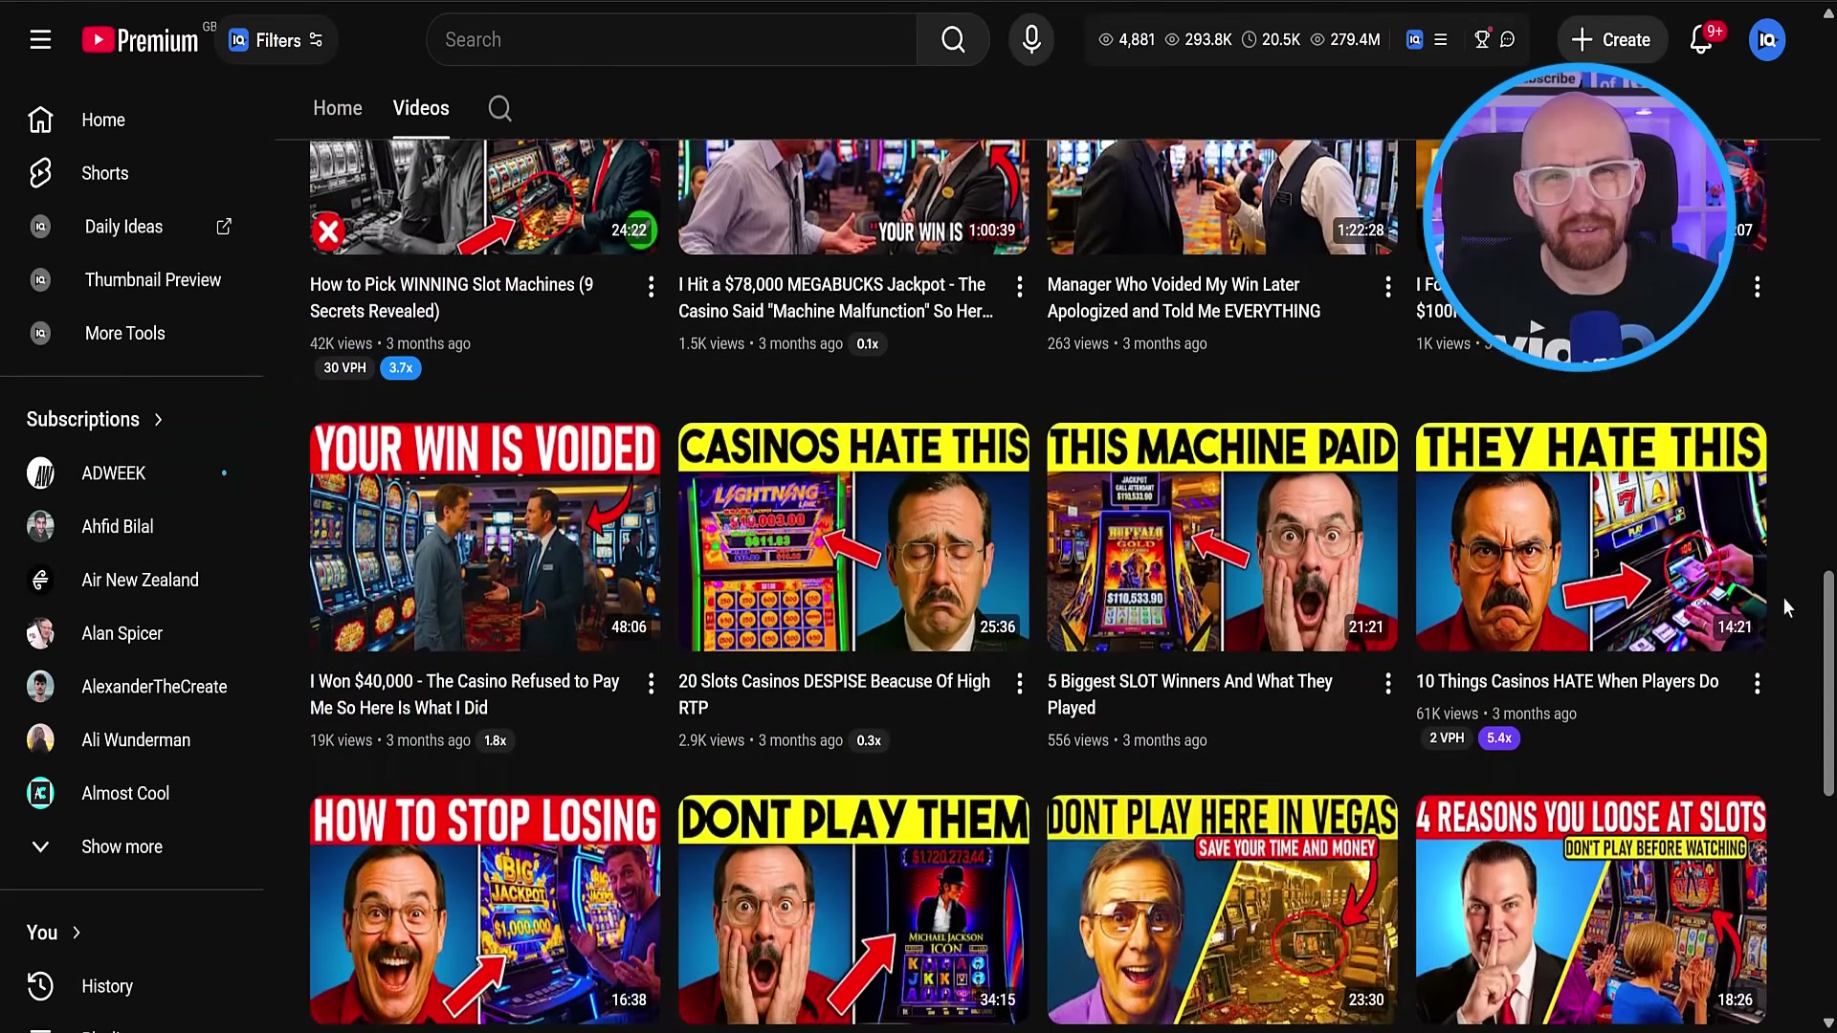
Task: Open DONT PLAY THEM thumbnail
Action: 853,909
